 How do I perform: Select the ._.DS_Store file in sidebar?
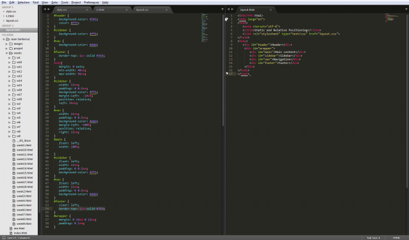pyautogui.click(x=24, y=140)
